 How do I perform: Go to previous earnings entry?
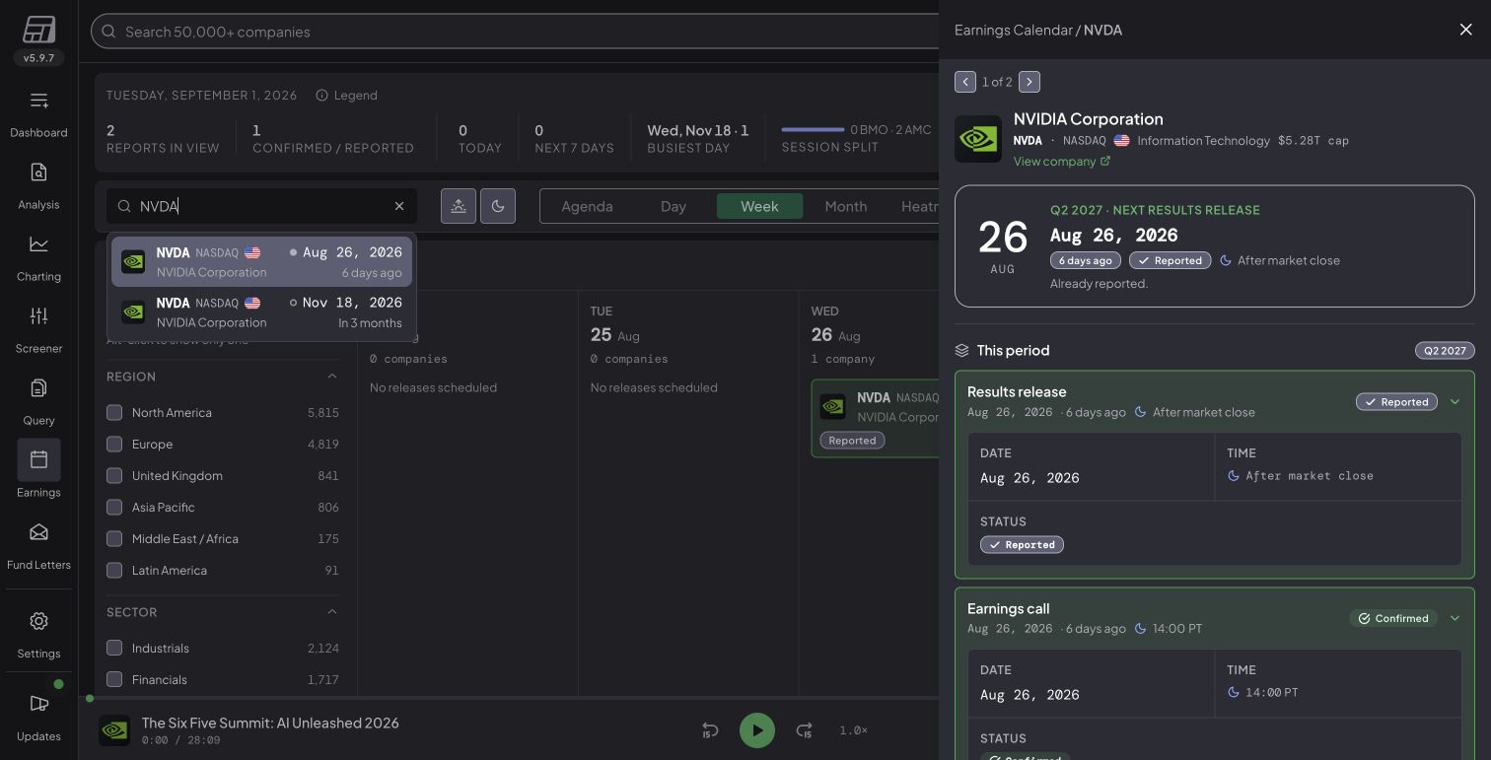coord(965,82)
